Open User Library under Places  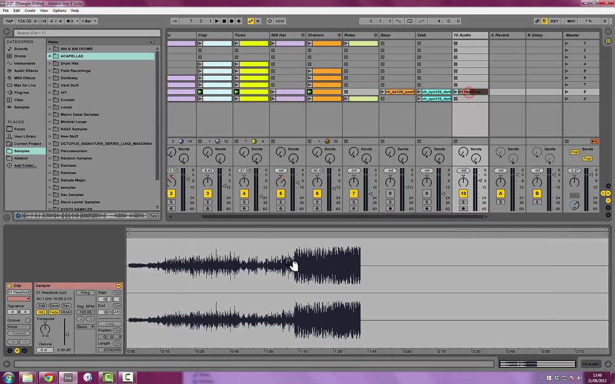tap(25, 137)
